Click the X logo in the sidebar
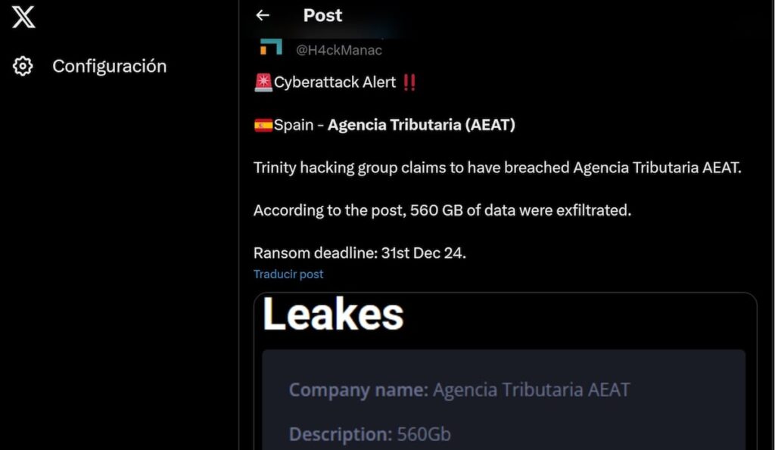Viewport: 775px width, 450px height. pyautogui.click(x=23, y=16)
